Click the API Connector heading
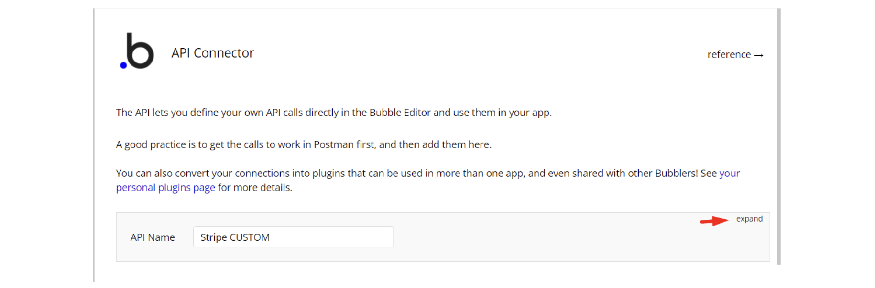This screenshot has height=288, width=875. pyautogui.click(x=213, y=53)
